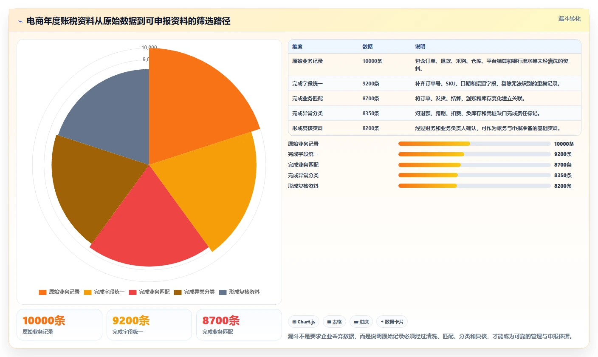The image size is (598, 357).
Task: Click the 完成字段统一 progress bar
Action: coord(474,154)
